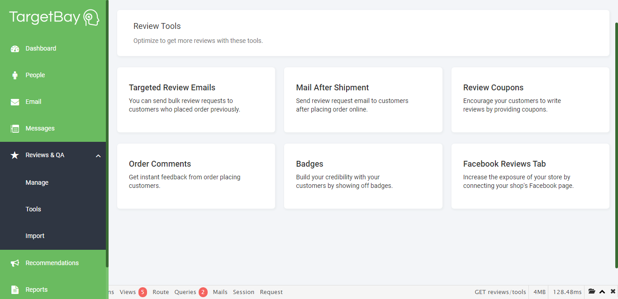Open the Session tab in the debug bar
This screenshot has width=618, height=299.
coord(243,292)
